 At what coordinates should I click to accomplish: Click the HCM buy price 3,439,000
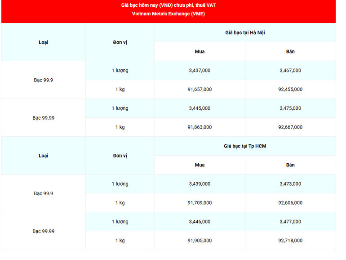(200, 184)
